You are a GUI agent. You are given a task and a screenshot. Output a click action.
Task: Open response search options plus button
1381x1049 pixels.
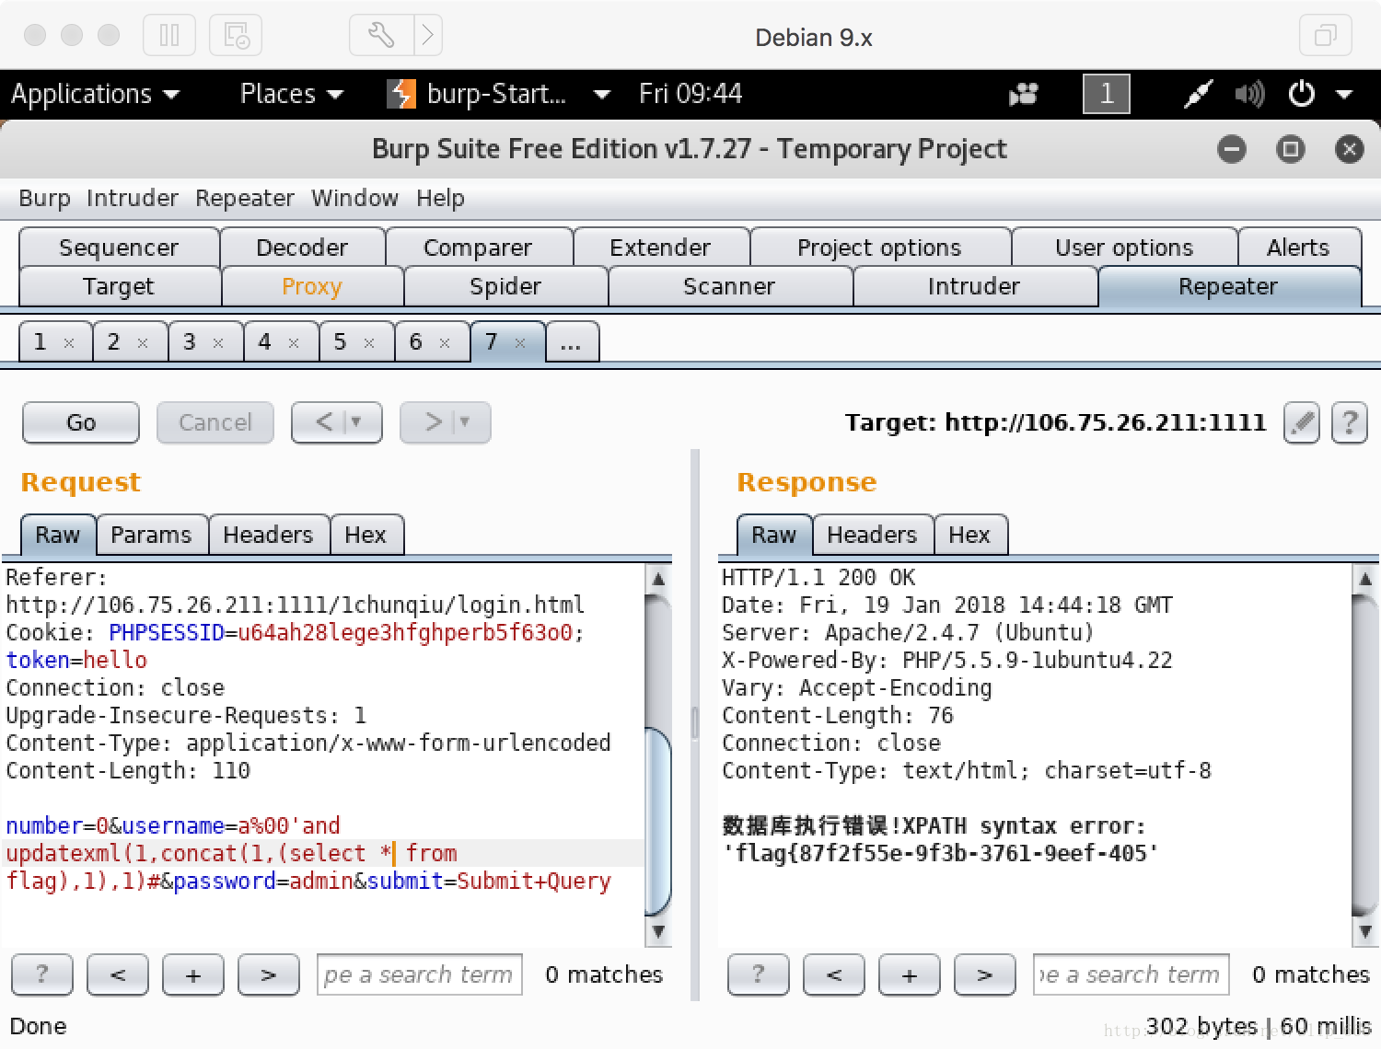910,974
